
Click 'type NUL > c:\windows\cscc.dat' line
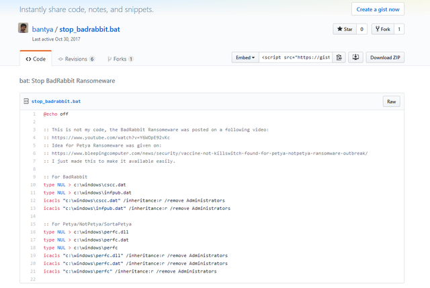point(85,185)
